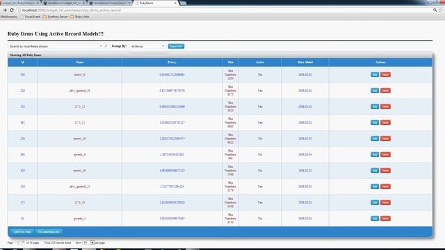The height and width of the screenshot is (250, 445).
Task: Open the items per page dropdown
Action: (x=88, y=242)
